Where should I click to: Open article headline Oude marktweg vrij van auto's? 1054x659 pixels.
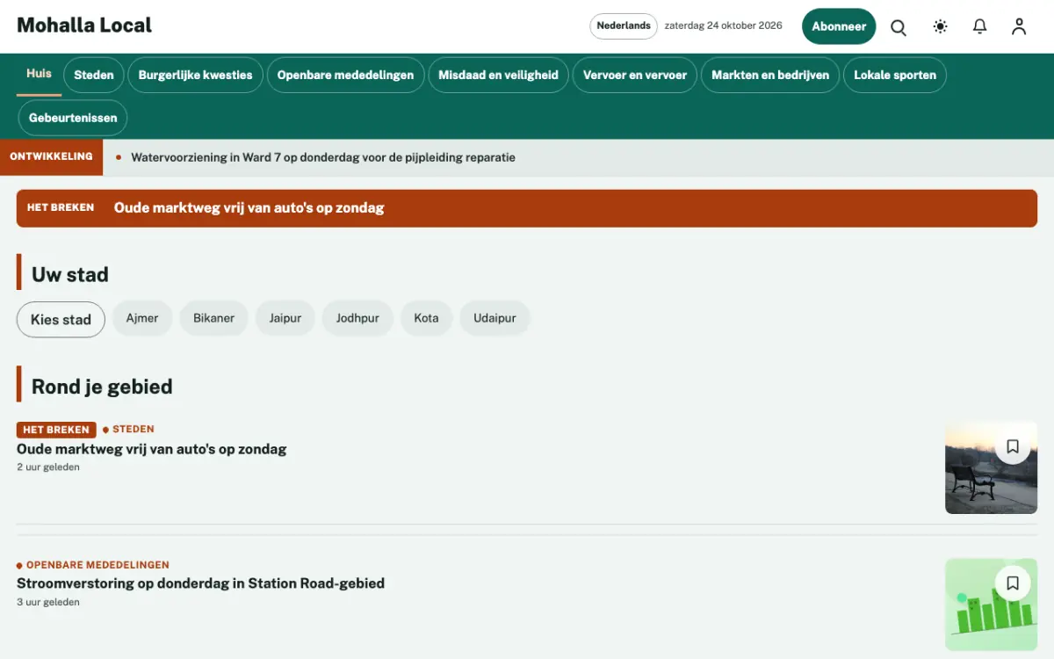click(152, 449)
